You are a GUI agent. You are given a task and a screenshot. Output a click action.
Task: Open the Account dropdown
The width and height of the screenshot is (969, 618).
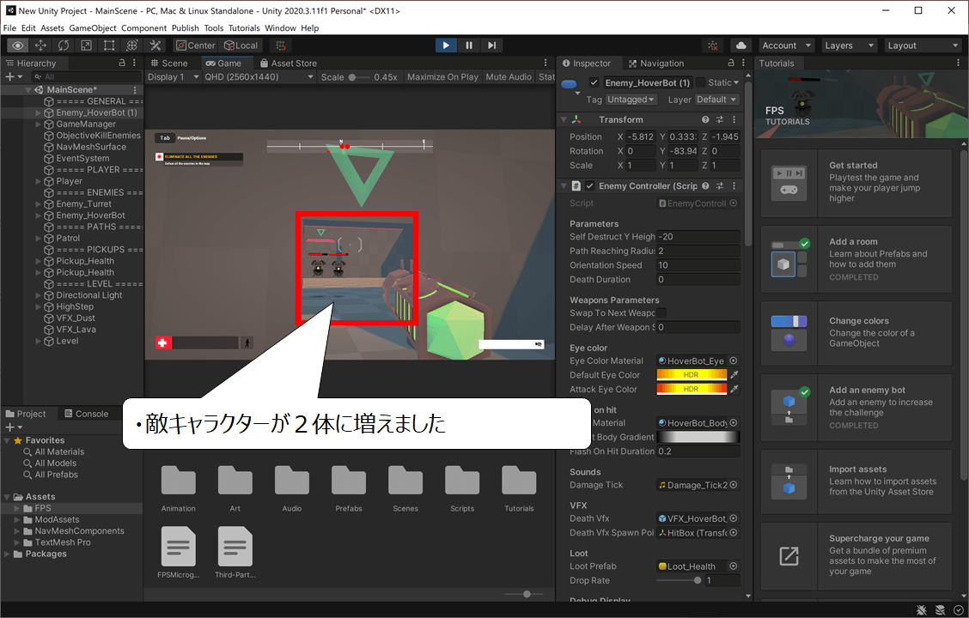[786, 45]
